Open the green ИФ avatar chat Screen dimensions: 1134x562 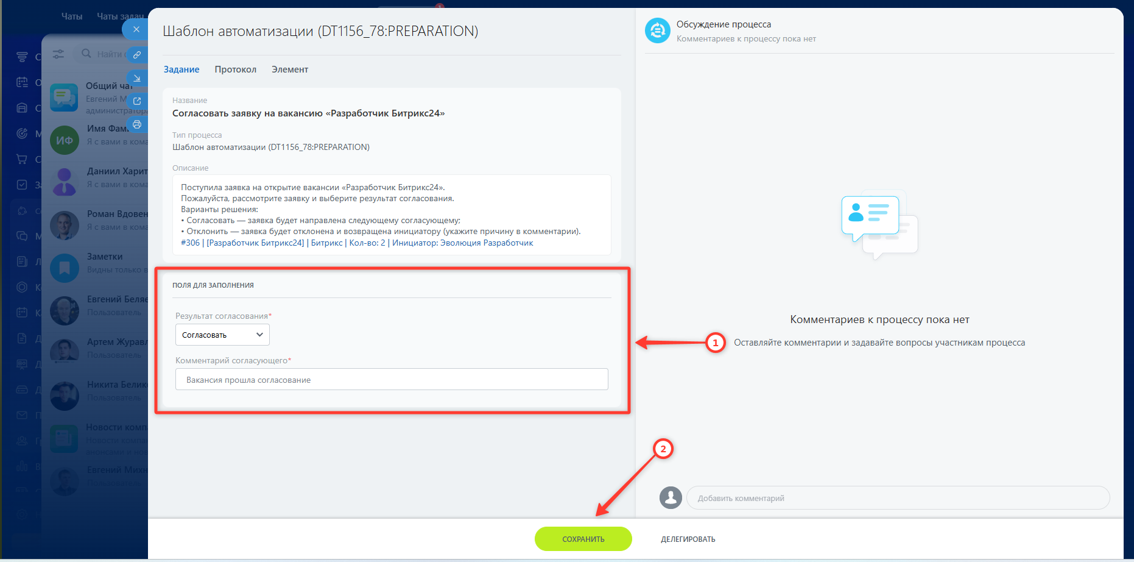pyautogui.click(x=64, y=140)
